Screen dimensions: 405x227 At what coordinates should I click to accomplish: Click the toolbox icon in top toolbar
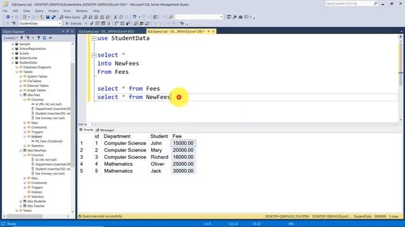(240, 17)
